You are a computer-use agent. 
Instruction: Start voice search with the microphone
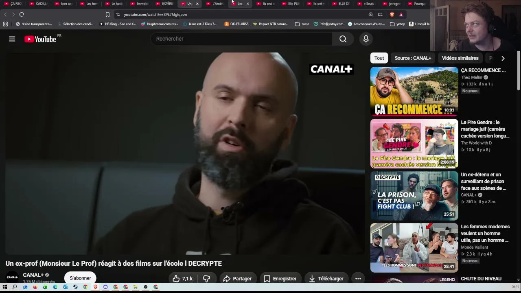click(366, 39)
